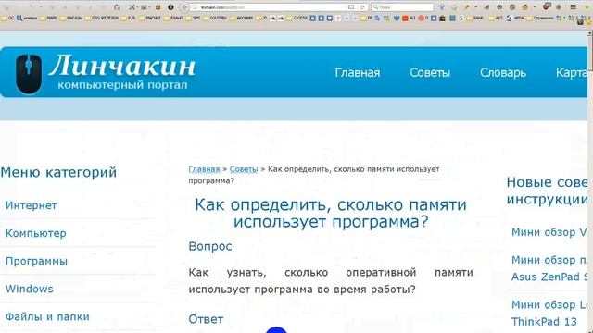Follow the Главная breadcrumb link

(x=204, y=169)
